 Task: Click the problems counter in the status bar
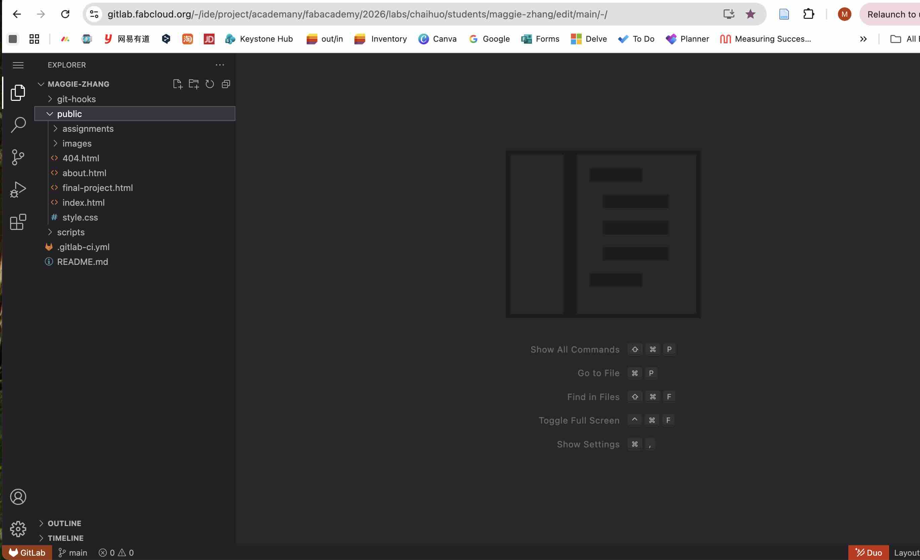pyautogui.click(x=116, y=553)
